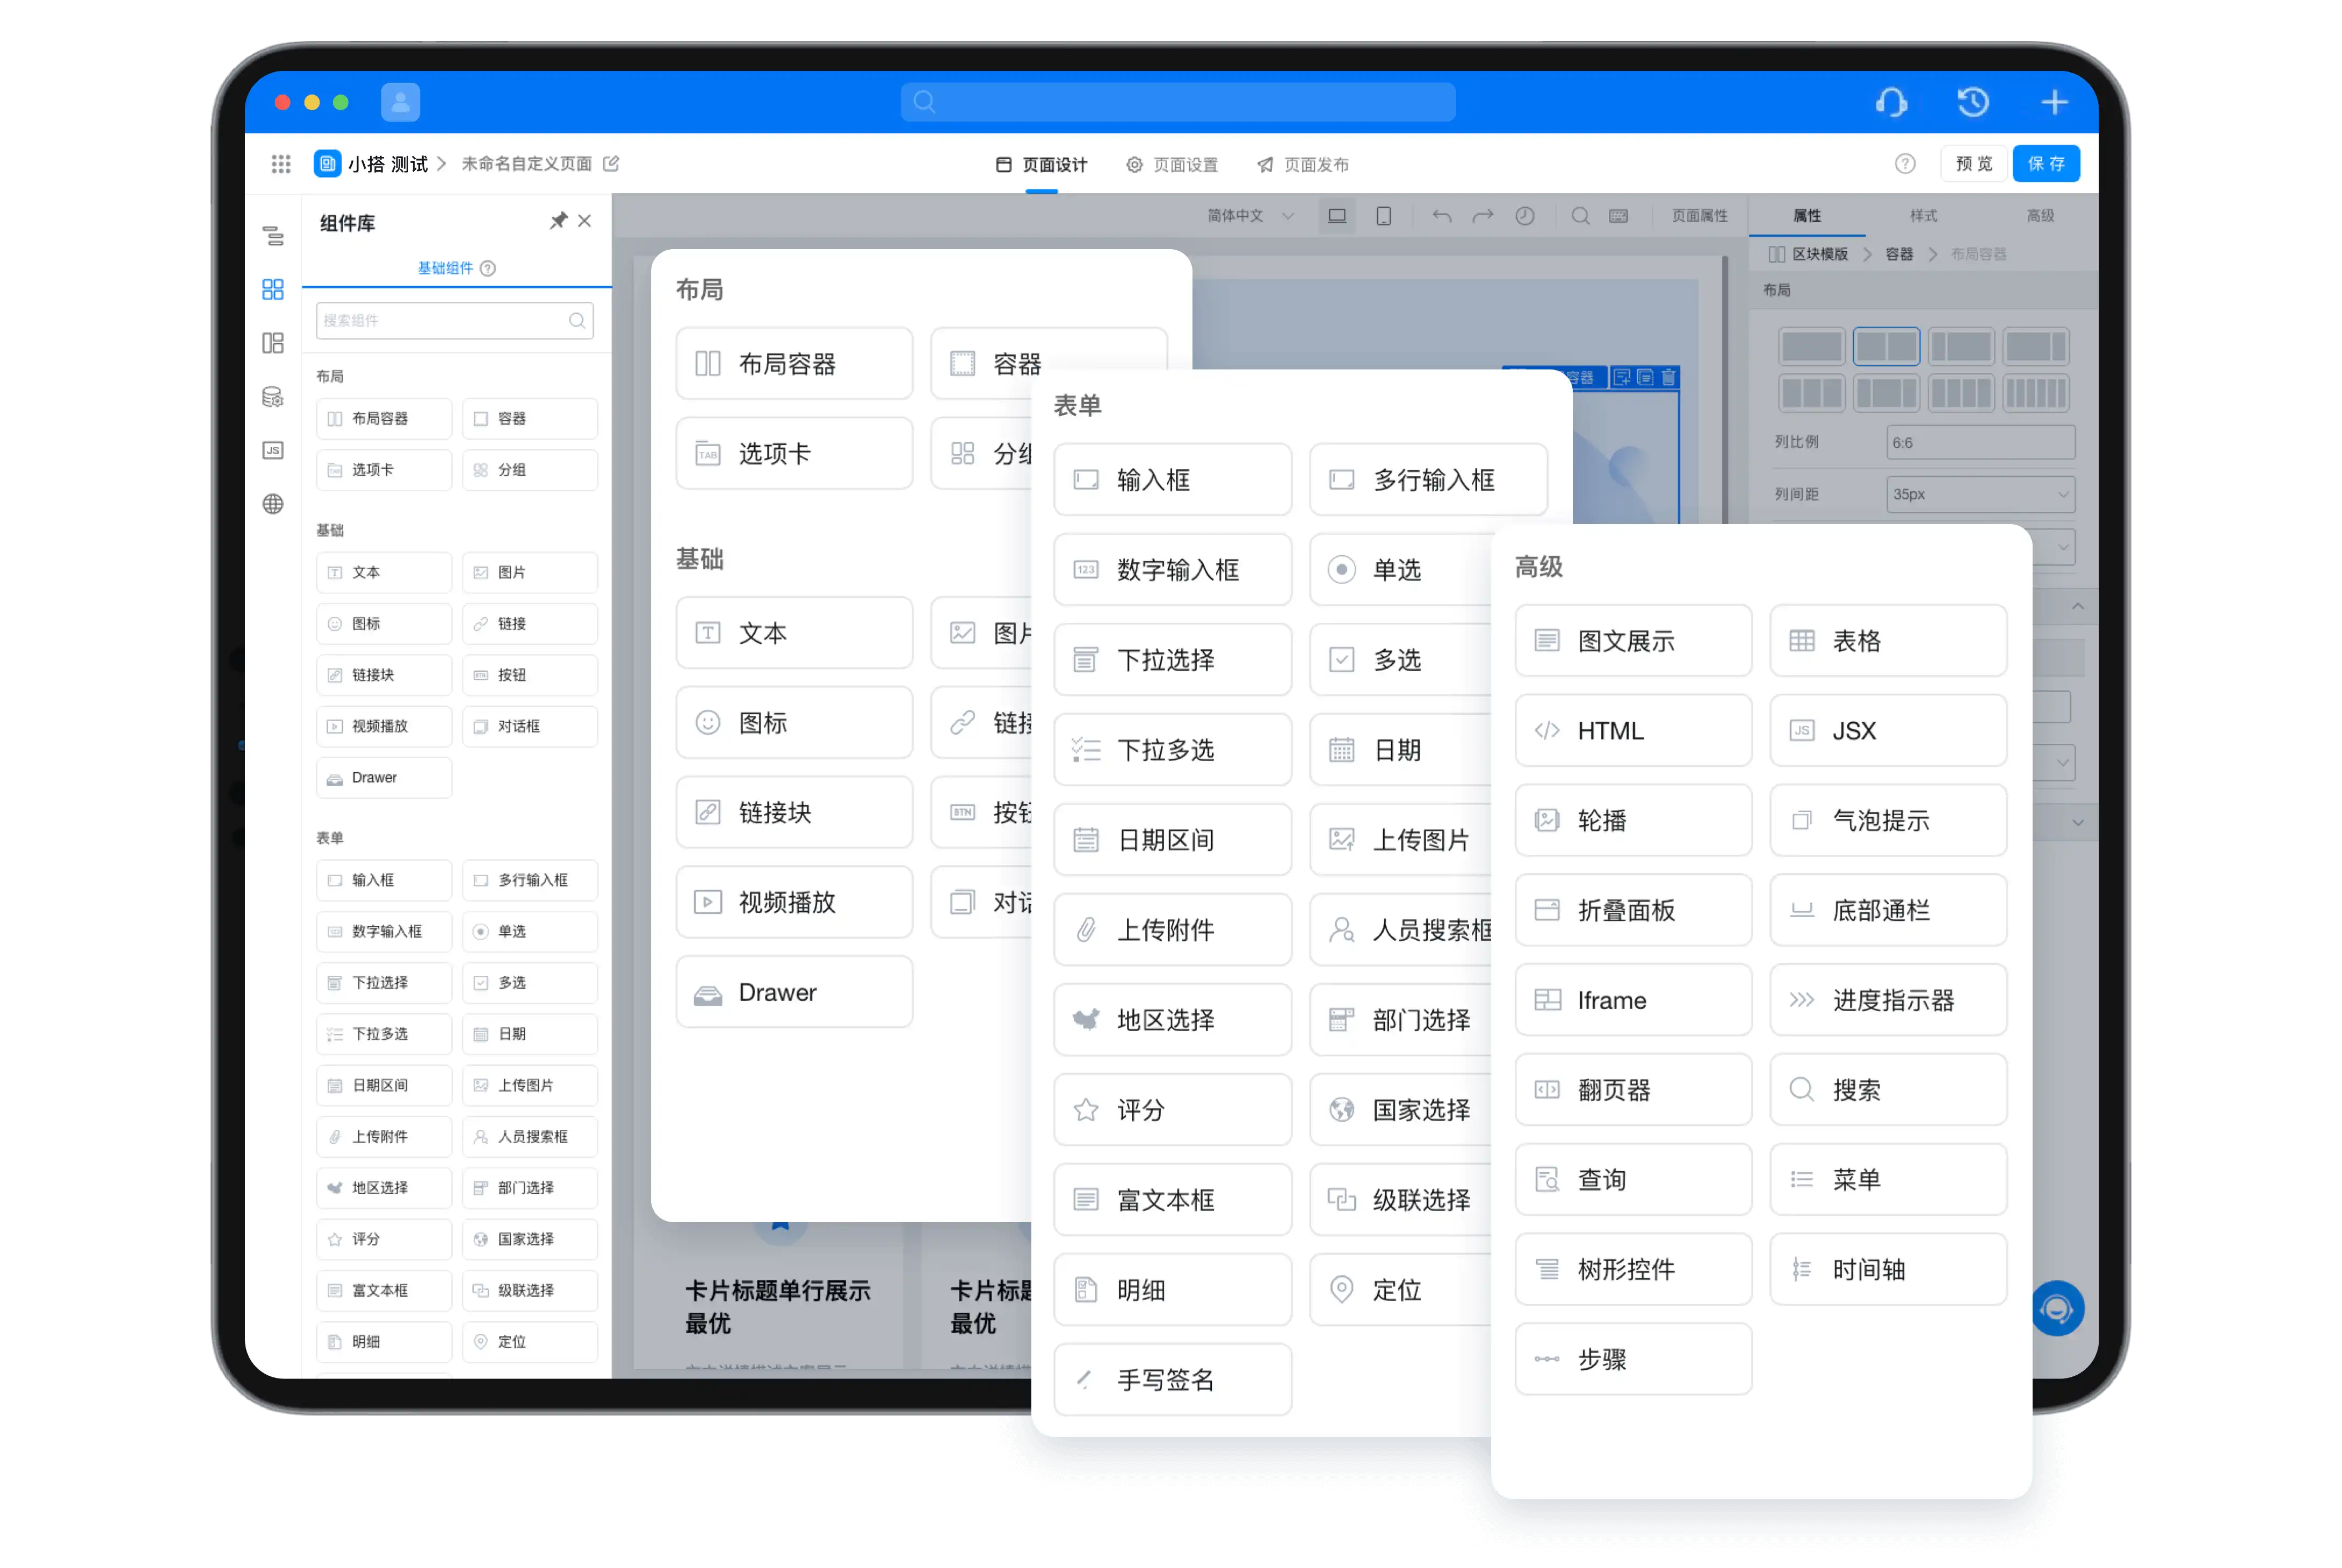Select the single-column layout option
Image resolution: width=2342 pixels, height=1568 pixels.
[x=1811, y=347]
